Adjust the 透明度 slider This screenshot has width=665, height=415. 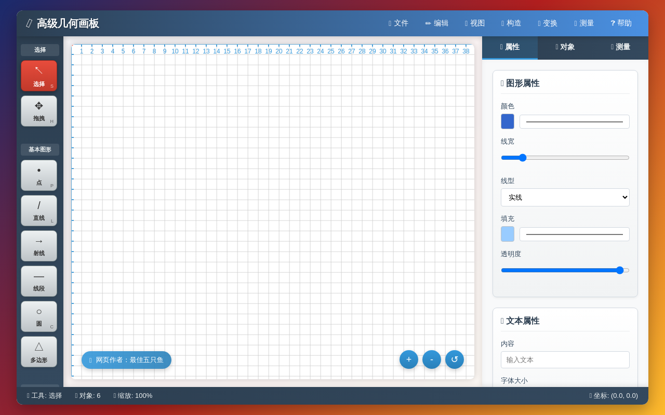pyautogui.click(x=565, y=270)
